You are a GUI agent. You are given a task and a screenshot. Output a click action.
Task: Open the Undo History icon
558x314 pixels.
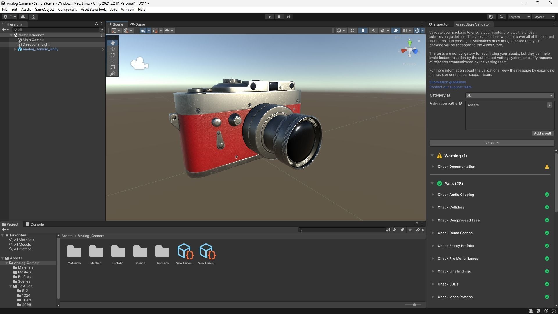[491, 17]
